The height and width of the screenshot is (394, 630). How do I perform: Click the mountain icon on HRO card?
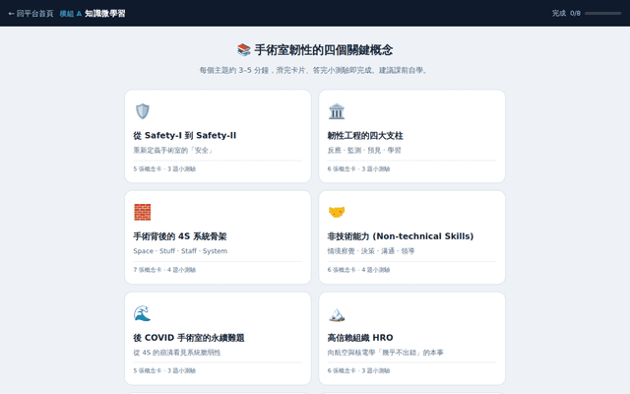(x=337, y=315)
